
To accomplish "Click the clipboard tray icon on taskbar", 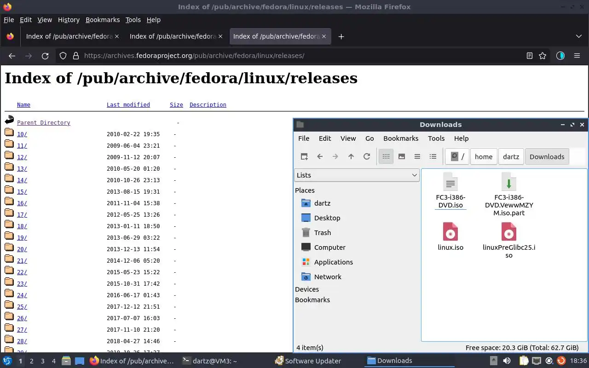I will pos(524,361).
